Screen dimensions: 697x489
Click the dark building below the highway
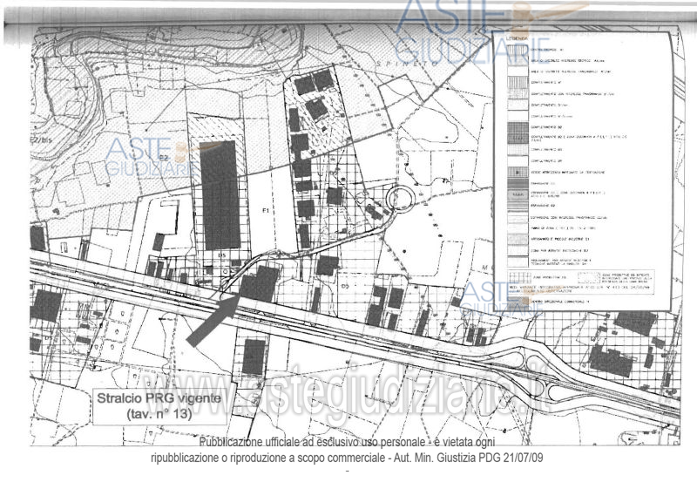tap(254, 356)
